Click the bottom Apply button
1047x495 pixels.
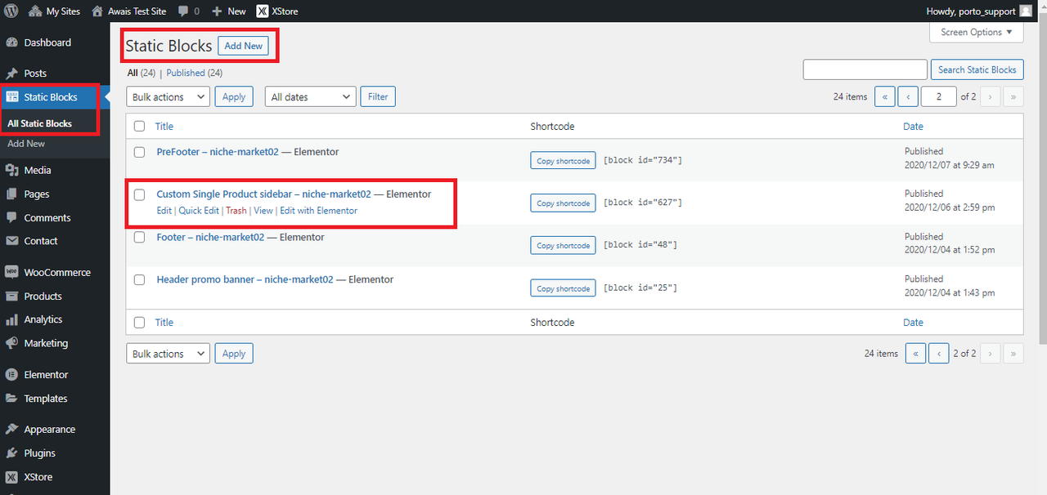[x=234, y=354]
